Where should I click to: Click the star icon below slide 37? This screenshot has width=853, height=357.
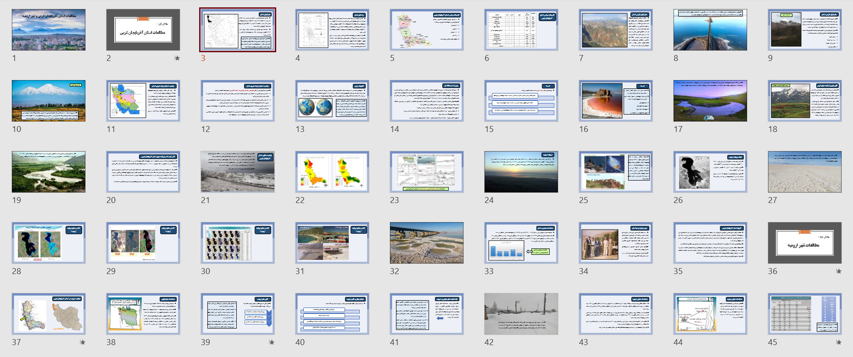[83, 342]
